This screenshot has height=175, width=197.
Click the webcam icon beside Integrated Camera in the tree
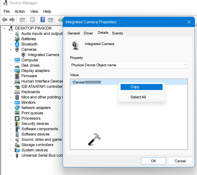click(x=24, y=55)
